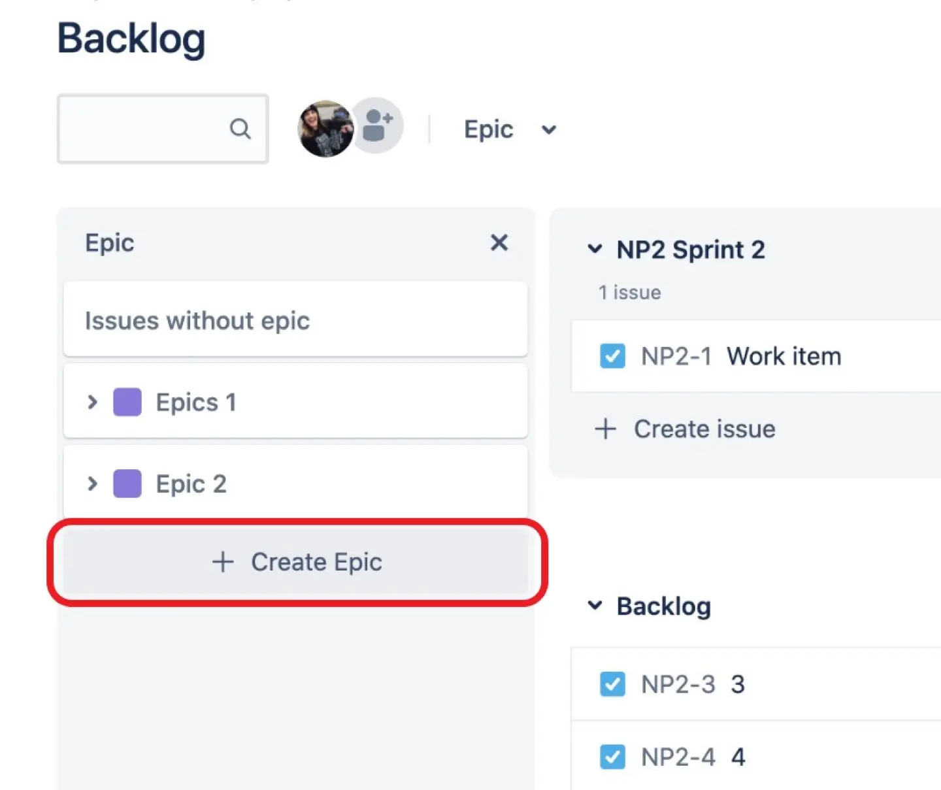
Task: Toggle the checkmark next to NP2-4
Action: [x=612, y=757]
